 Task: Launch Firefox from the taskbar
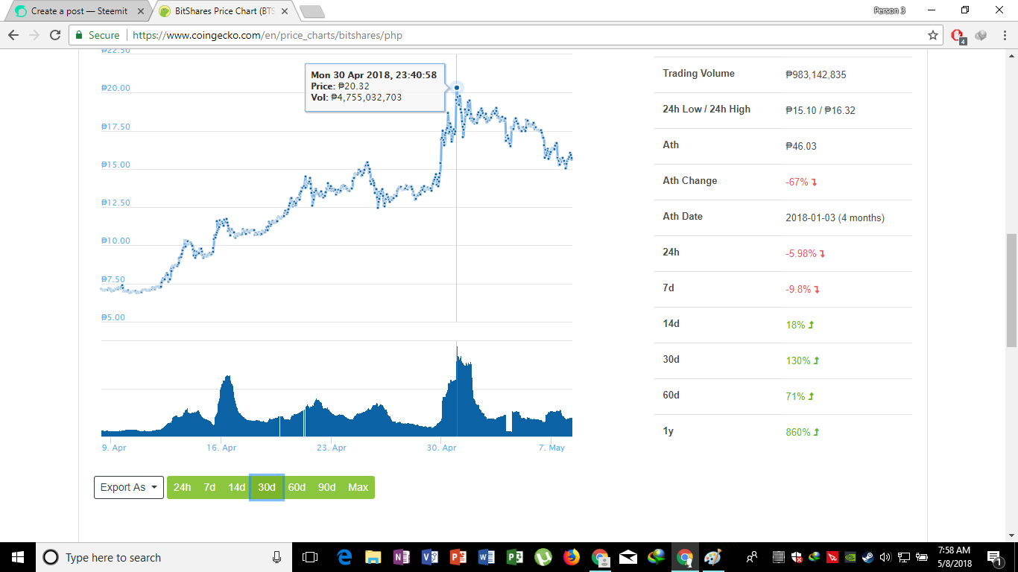[x=572, y=557]
